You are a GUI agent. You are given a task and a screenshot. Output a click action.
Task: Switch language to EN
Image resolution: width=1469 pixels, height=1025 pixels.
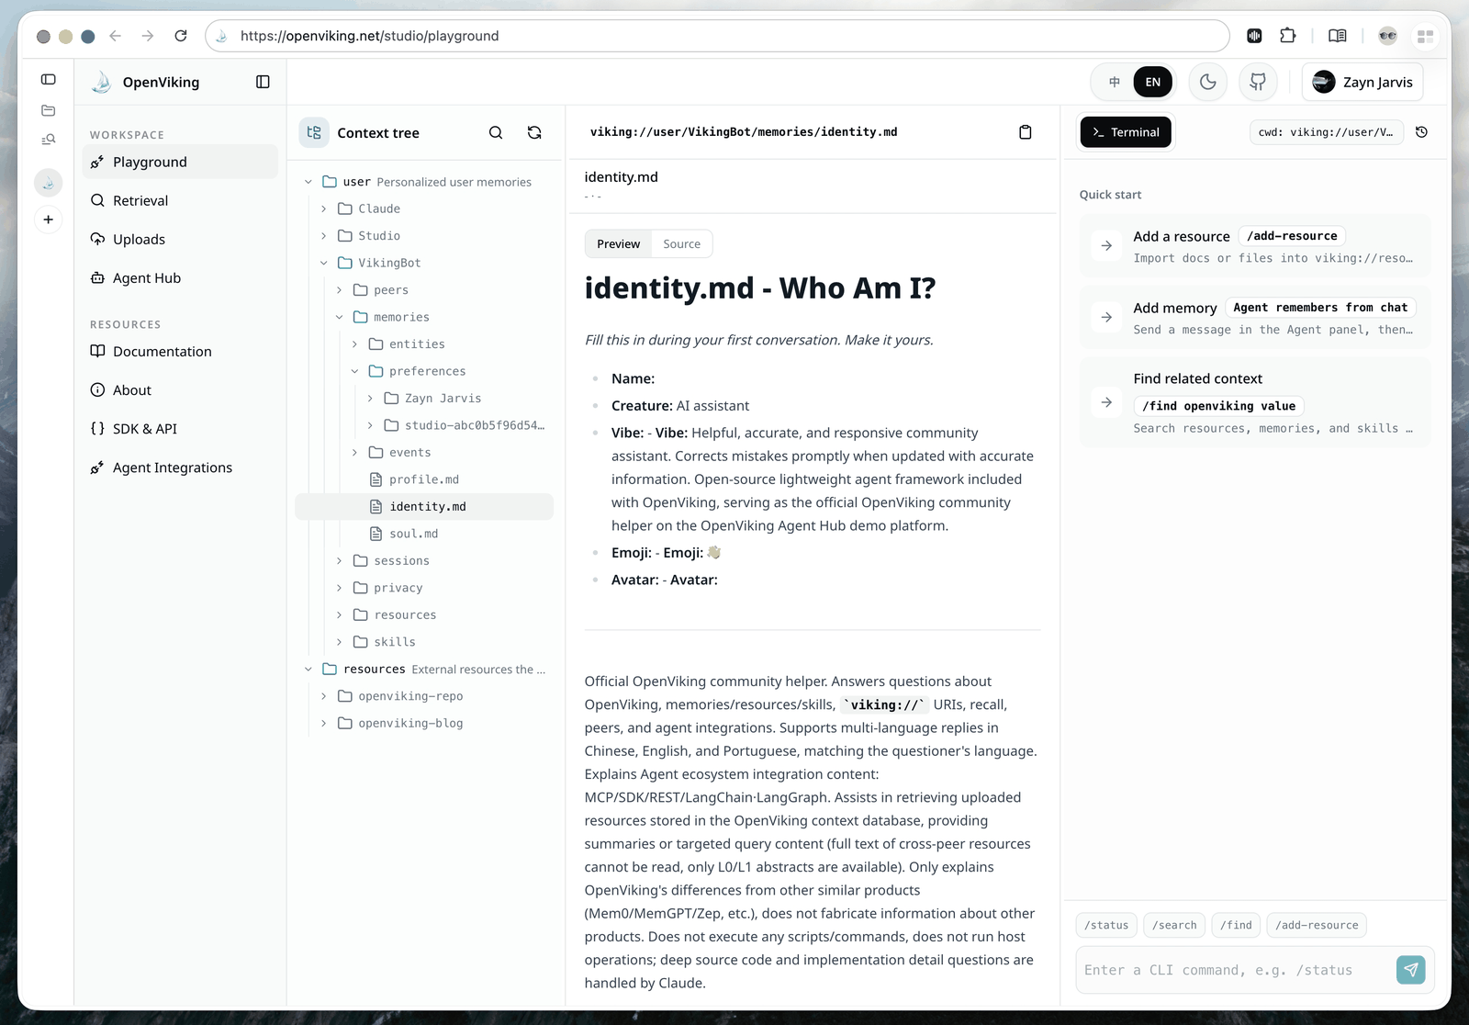tap(1153, 82)
